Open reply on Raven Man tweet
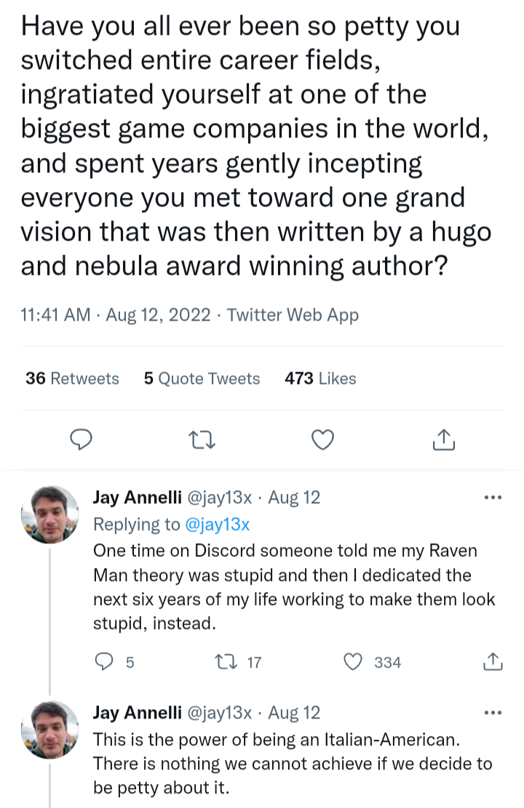 [105, 662]
